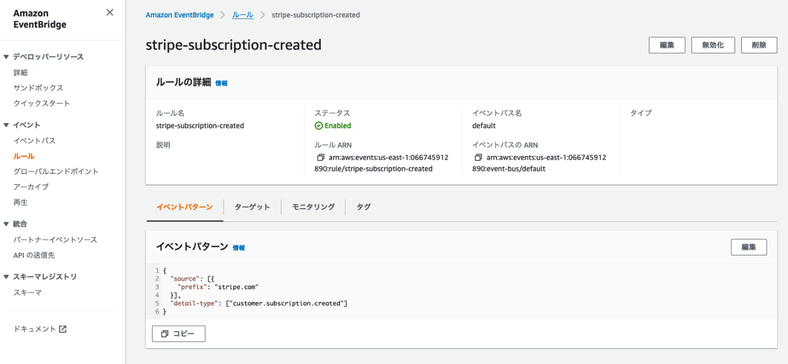This screenshot has width=788, height=364.
Task: Click 情報 link beside ルールの詳細
Action: point(222,83)
